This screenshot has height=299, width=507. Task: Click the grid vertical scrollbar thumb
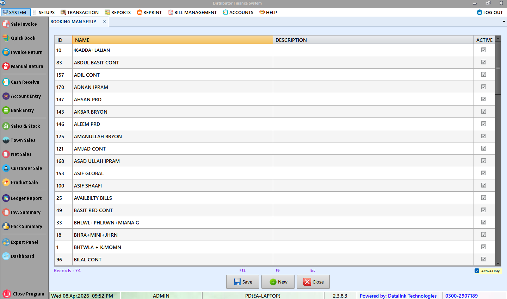point(498,68)
